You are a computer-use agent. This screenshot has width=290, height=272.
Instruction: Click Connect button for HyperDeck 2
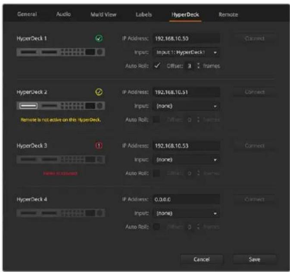(x=255, y=92)
